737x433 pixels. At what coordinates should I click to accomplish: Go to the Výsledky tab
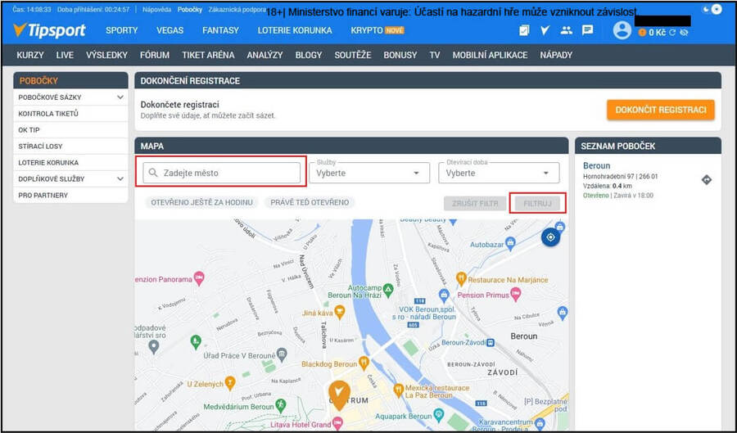click(x=106, y=55)
